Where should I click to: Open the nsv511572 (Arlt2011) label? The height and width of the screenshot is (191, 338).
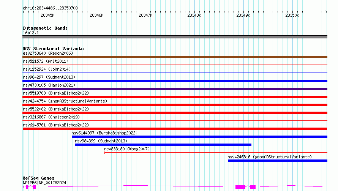46,61
